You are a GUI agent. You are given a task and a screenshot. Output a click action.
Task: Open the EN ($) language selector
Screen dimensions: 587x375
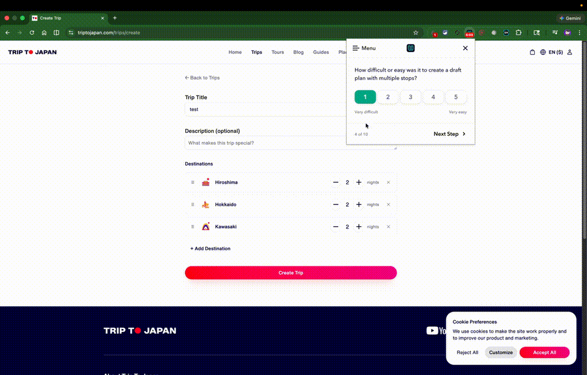tap(555, 52)
